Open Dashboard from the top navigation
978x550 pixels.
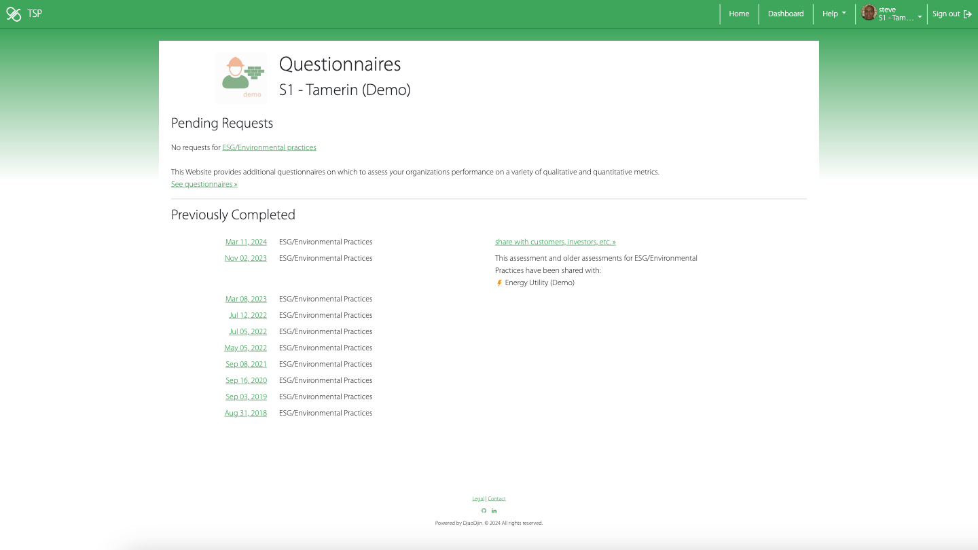click(x=786, y=14)
